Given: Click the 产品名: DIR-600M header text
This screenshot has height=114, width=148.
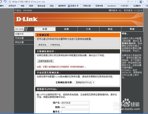Looking at the screenshot, I should [23, 10].
